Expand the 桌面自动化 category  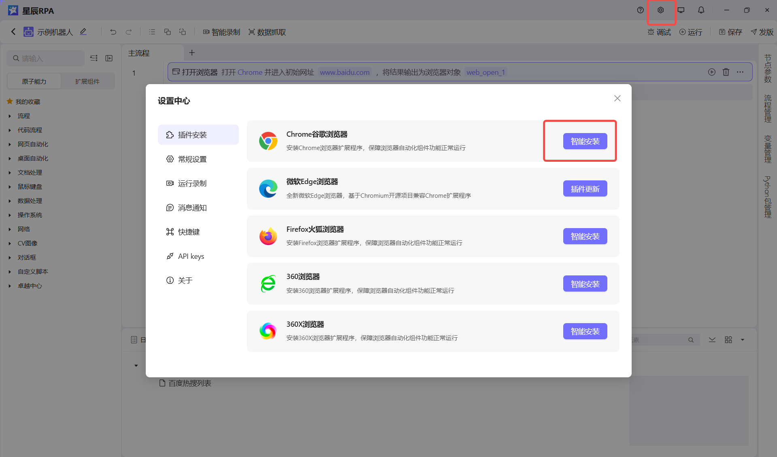tap(10, 159)
